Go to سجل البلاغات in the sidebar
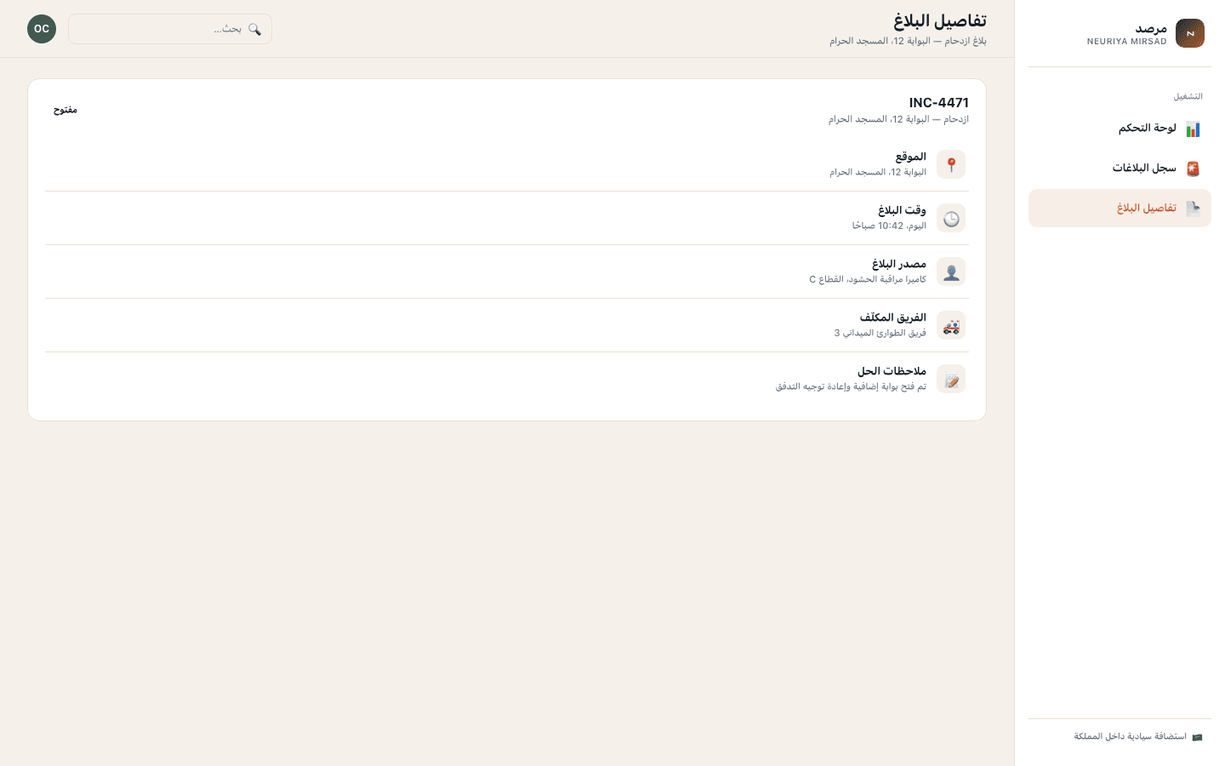 pyautogui.click(x=1120, y=169)
